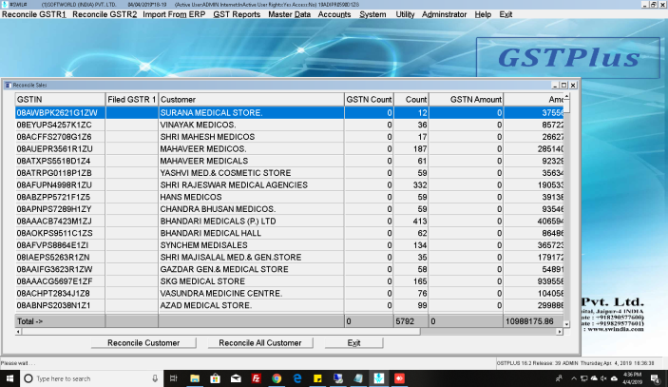Open the Utility menu
668x387 pixels.
click(x=405, y=14)
